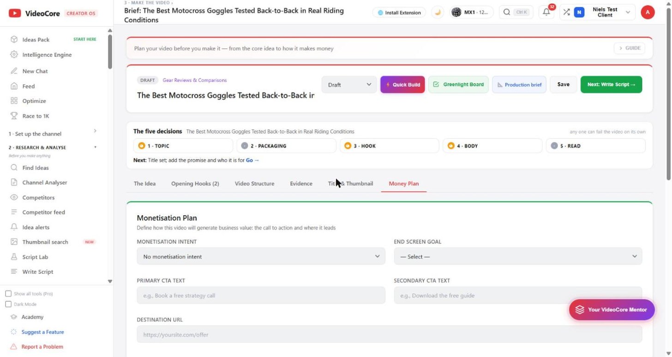Click Next: Write Script button

[x=611, y=85]
